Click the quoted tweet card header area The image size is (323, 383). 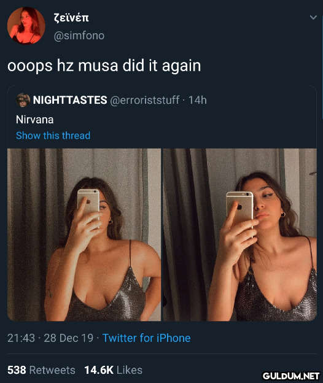(x=162, y=100)
